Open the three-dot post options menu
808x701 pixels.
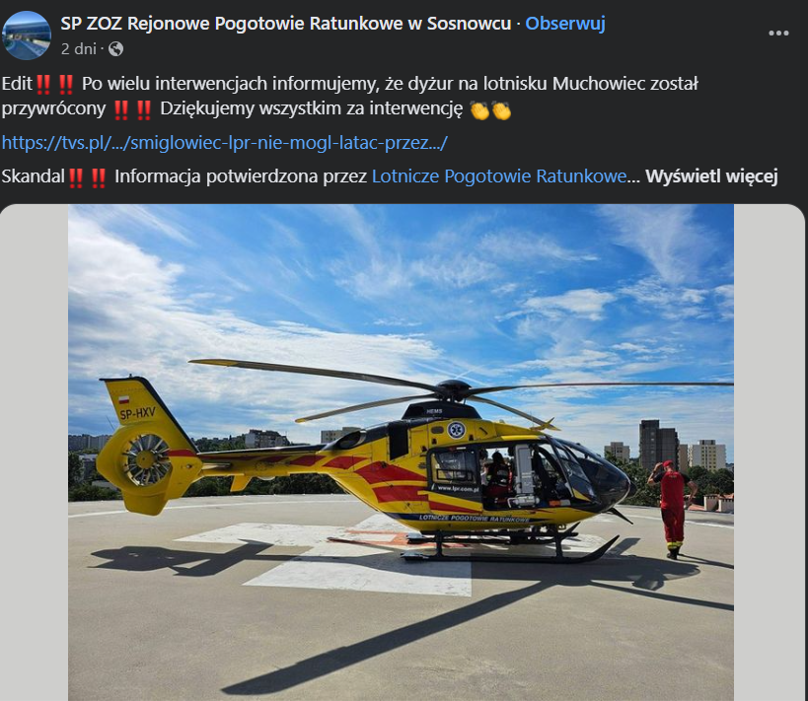coord(778,33)
